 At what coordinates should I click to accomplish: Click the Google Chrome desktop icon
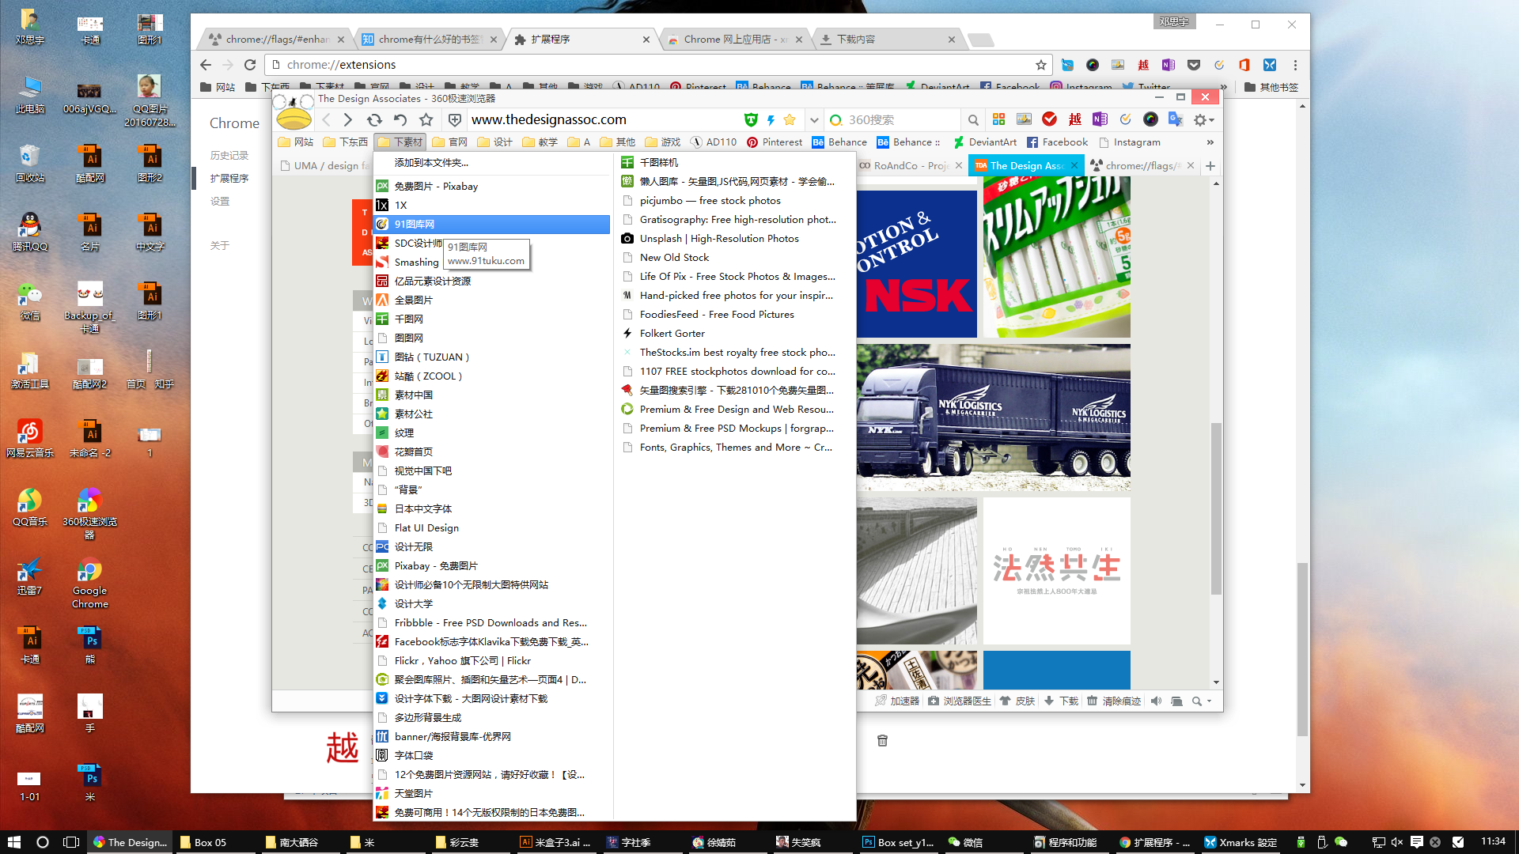coord(89,584)
